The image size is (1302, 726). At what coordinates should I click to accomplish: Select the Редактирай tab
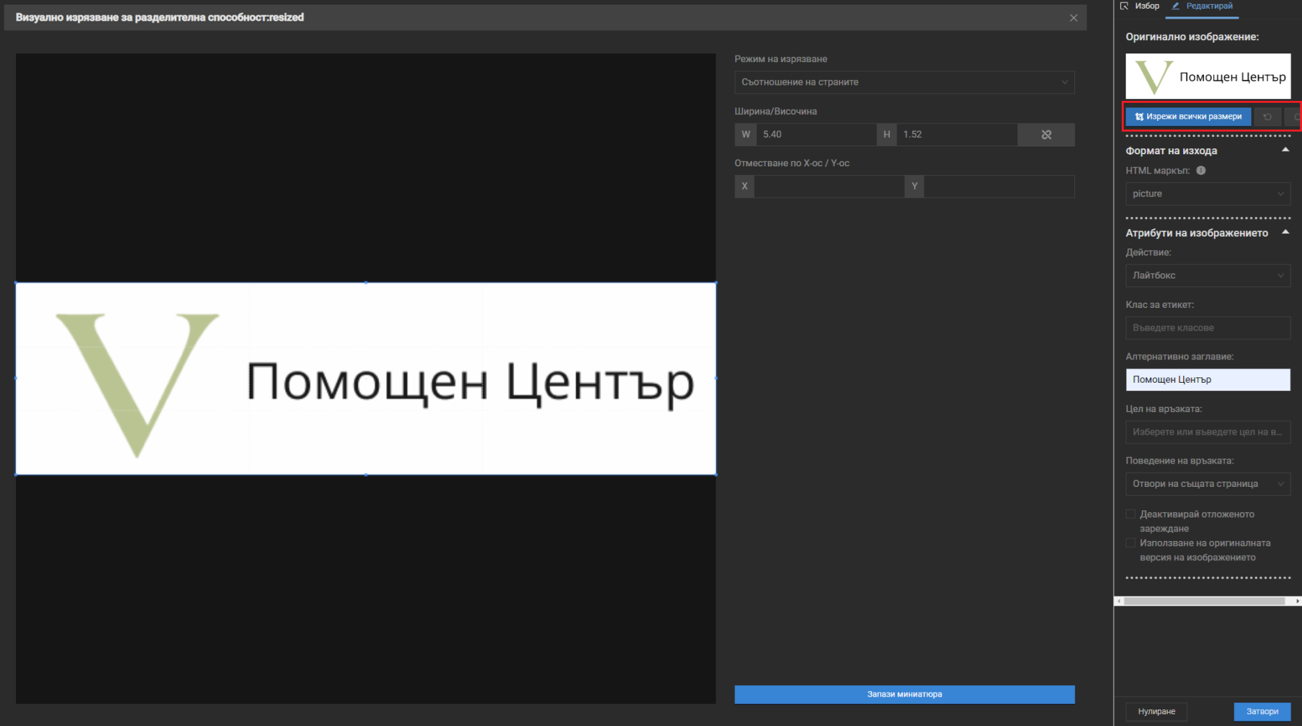pyautogui.click(x=1209, y=6)
